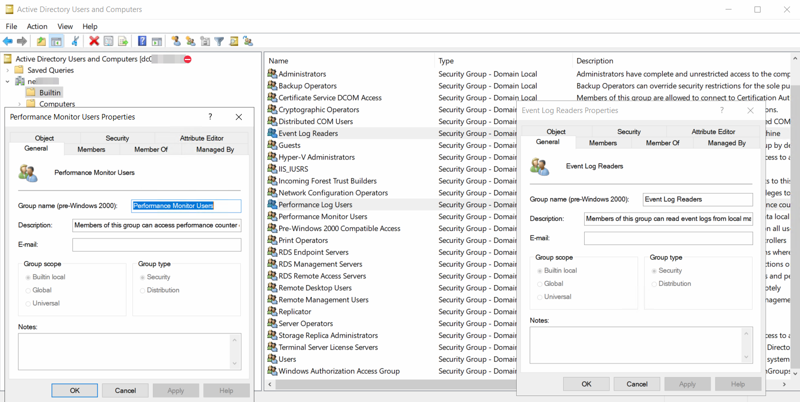800x402 pixels.
Task: Select Universal scope in Performance Monitor Users
Action: (x=28, y=303)
